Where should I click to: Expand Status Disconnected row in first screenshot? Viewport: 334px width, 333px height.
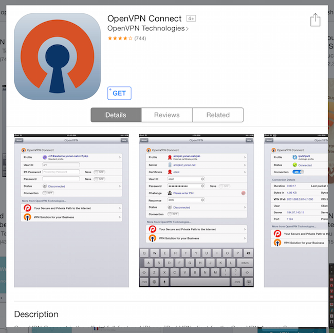pos(120,186)
